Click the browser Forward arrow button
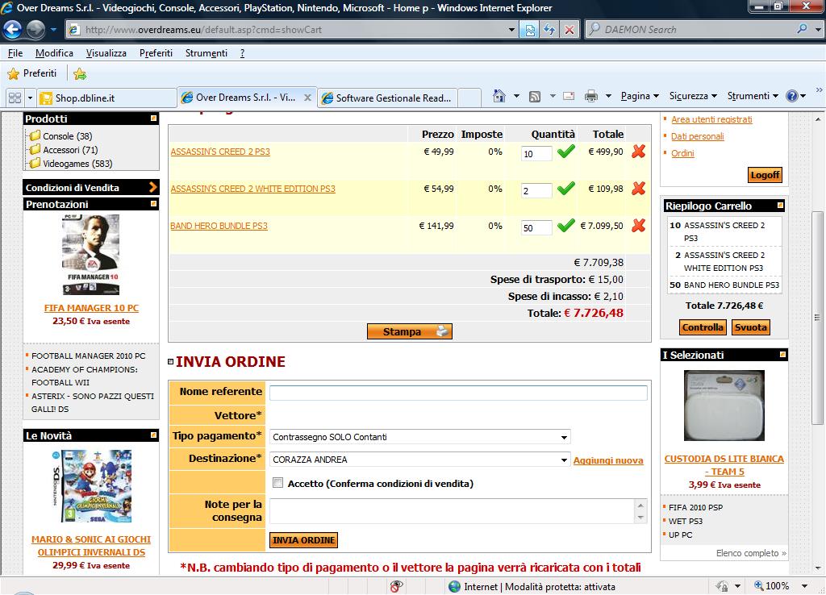The height and width of the screenshot is (595, 826). tap(35, 30)
